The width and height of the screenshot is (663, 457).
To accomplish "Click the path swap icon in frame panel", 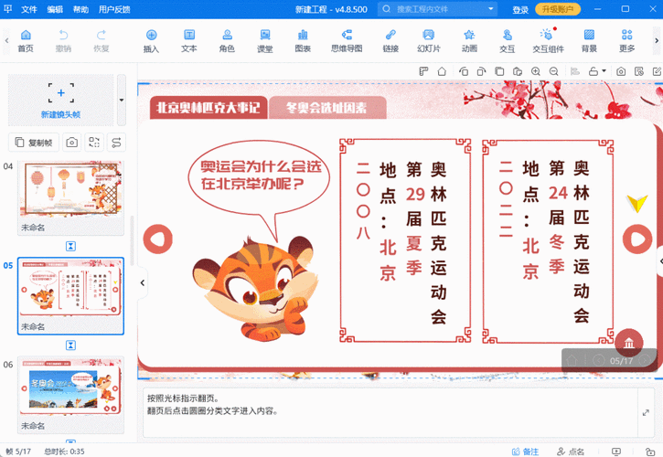I will pos(116,143).
